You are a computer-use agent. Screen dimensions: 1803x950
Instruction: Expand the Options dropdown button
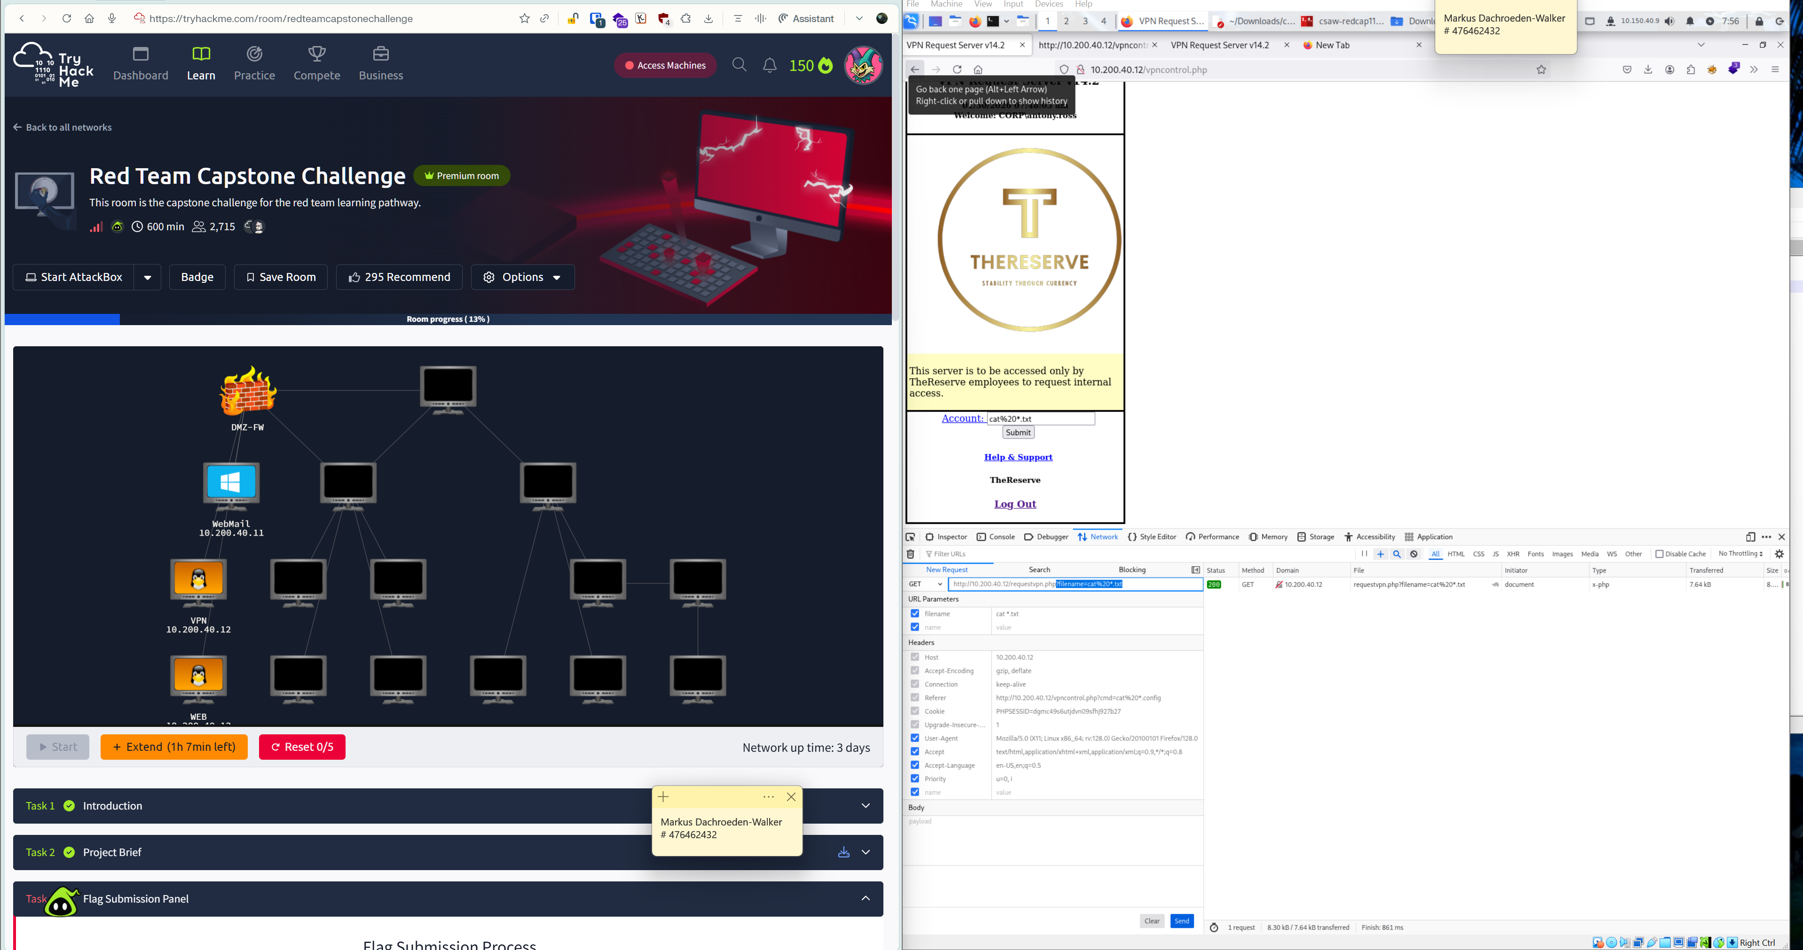[x=523, y=277]
